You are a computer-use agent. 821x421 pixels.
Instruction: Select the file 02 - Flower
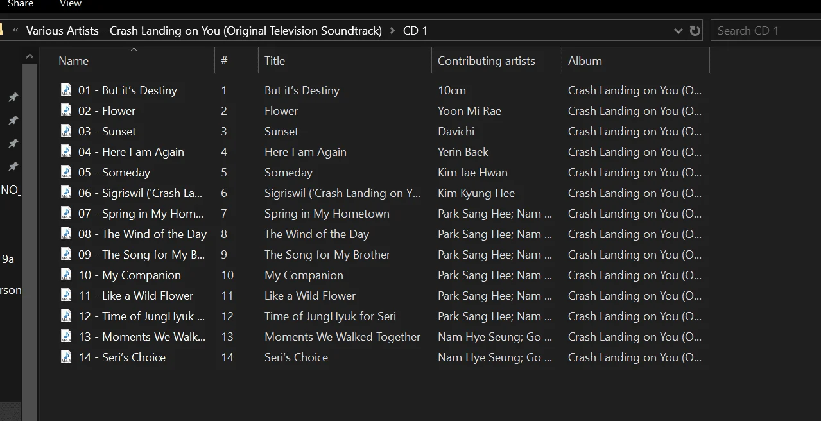pos(107,111)
